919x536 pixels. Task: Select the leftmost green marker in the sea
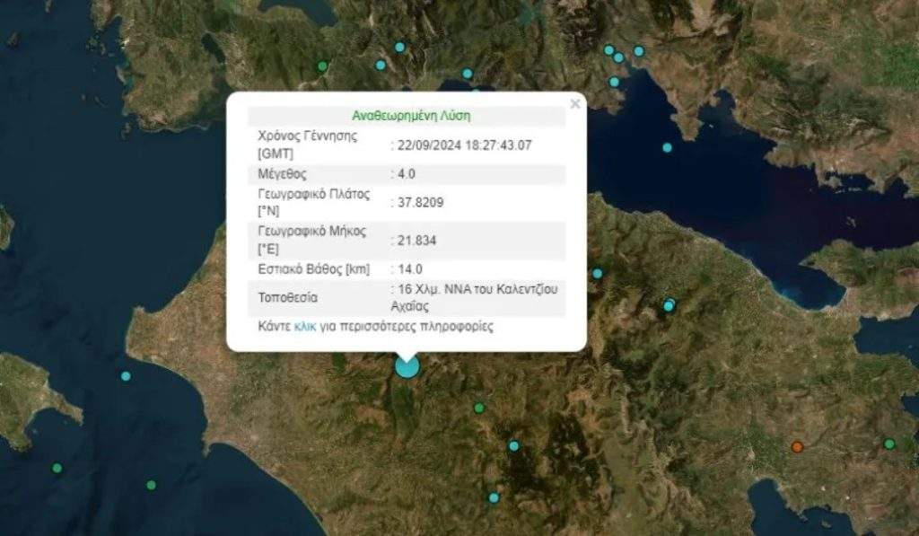[x=57, y=468]
